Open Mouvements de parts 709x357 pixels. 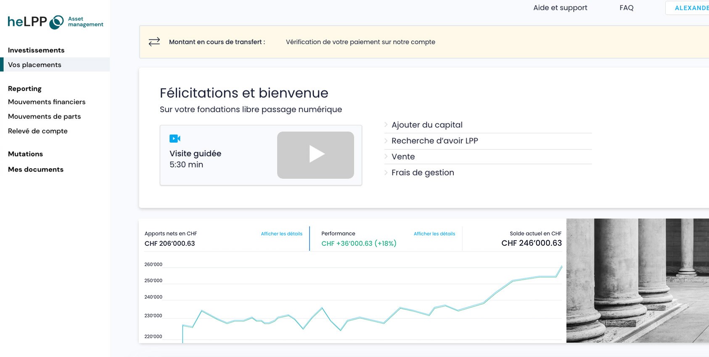pyautogui.click(x=44, y=116)
